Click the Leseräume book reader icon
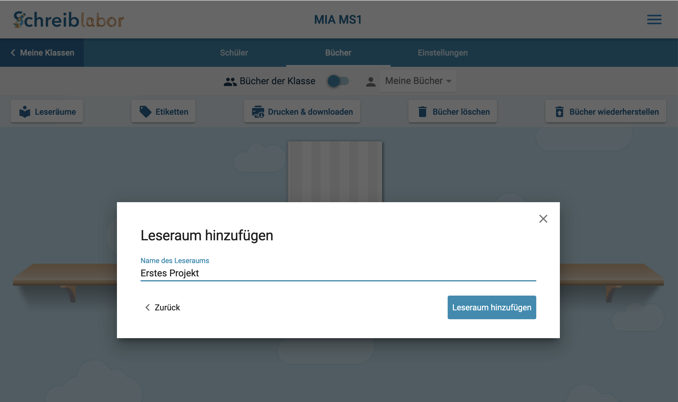 [25, 112]
